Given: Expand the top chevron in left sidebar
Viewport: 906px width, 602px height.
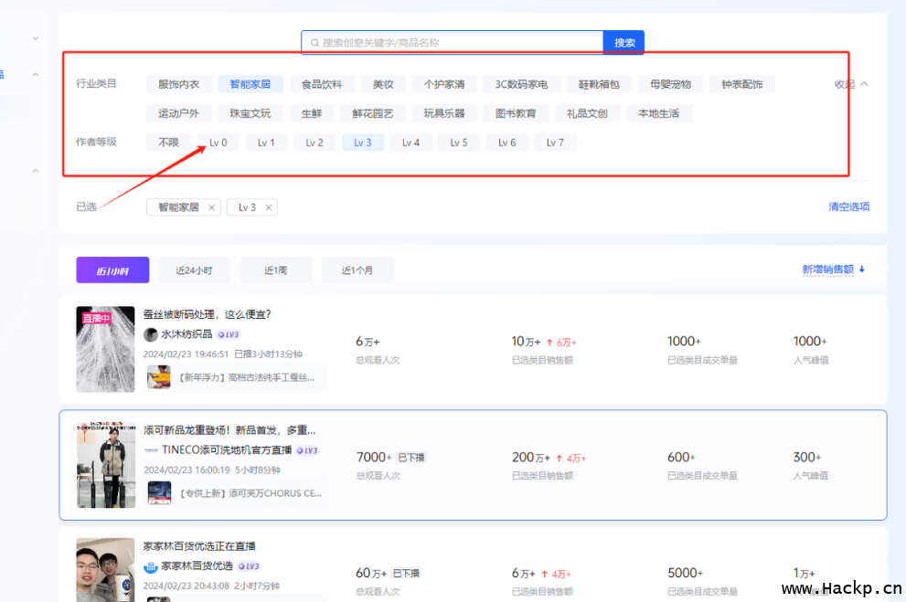Looking at the screenshot, I should click(36, 38).
